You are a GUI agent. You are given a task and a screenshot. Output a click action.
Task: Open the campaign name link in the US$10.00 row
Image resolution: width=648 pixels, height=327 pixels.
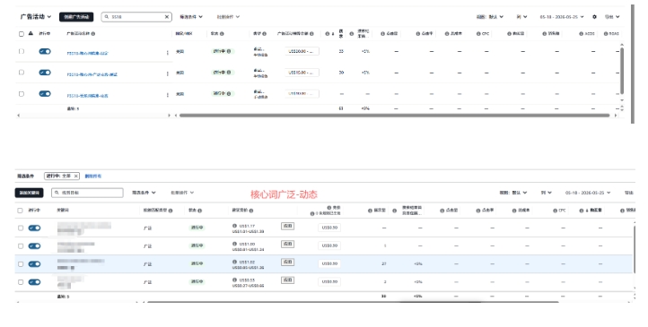tap(88, 96)
